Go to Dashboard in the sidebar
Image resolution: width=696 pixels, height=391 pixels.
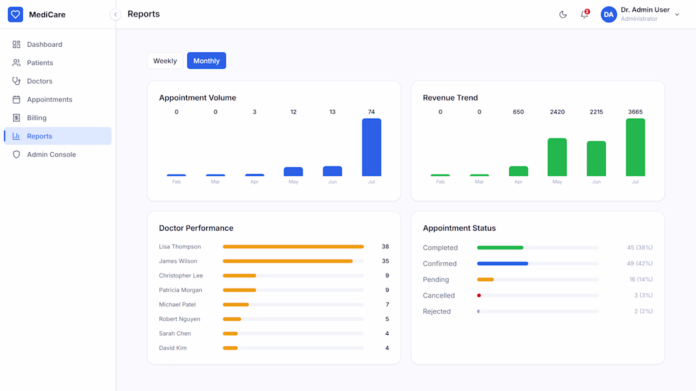[58, 44]
